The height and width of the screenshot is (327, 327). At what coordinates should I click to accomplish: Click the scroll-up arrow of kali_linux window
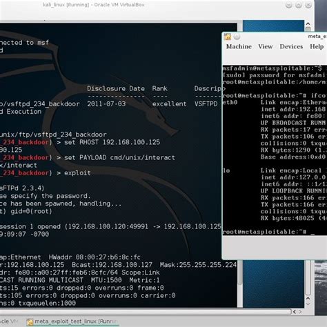[308, 23]
